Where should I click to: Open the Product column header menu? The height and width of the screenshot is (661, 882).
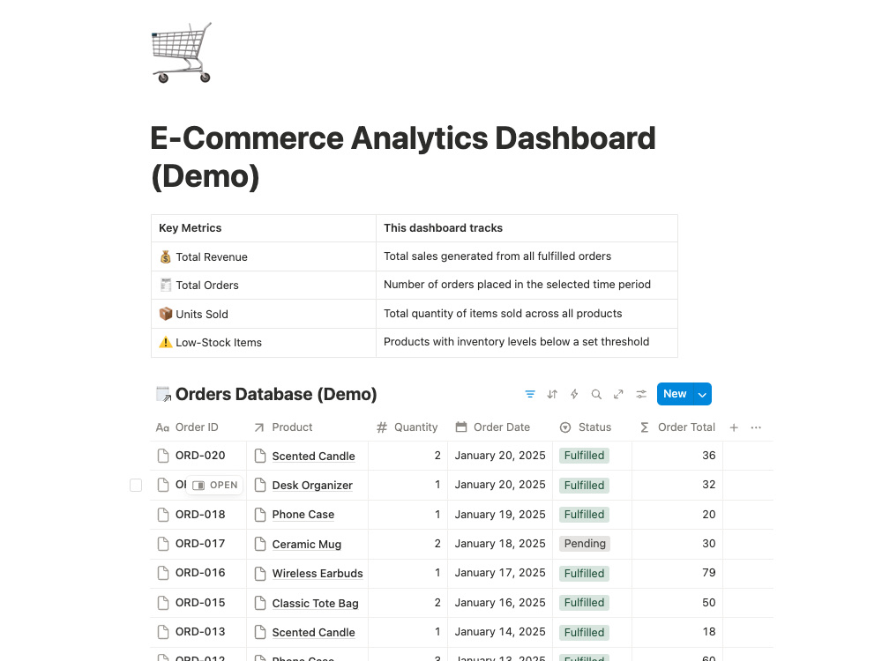(x=307, y=427)
